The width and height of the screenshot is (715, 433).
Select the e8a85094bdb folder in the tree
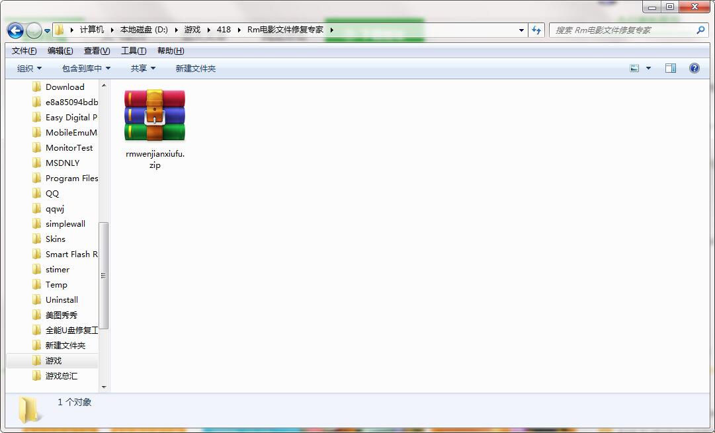click(x=71, y=102)
